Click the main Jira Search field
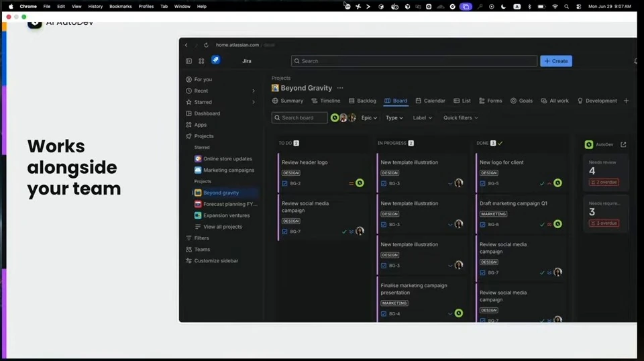 (414, 61)
